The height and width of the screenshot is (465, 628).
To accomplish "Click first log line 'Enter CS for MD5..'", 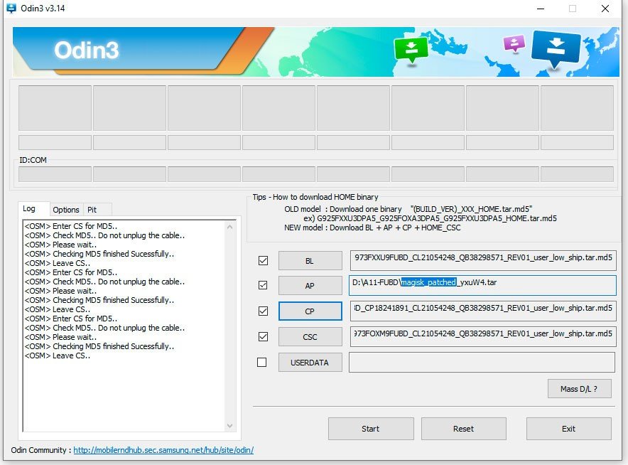I will [x=71, y=226].
